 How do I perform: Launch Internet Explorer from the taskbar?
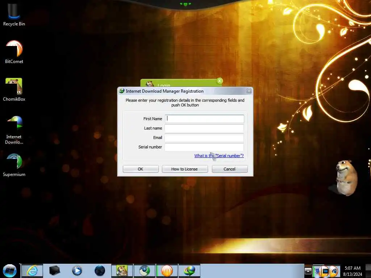(x=32, y=271)
